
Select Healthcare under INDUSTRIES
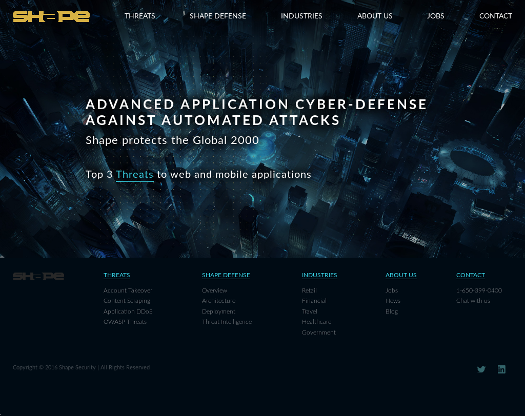pos(316,322)
